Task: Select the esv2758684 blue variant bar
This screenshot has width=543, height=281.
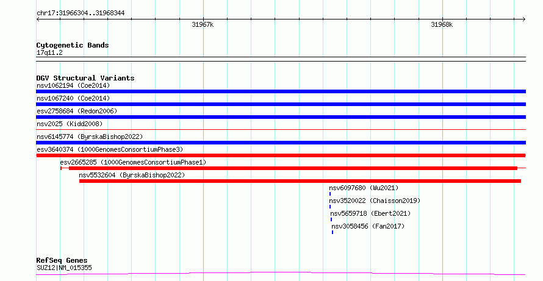Action: pos(281,117)
